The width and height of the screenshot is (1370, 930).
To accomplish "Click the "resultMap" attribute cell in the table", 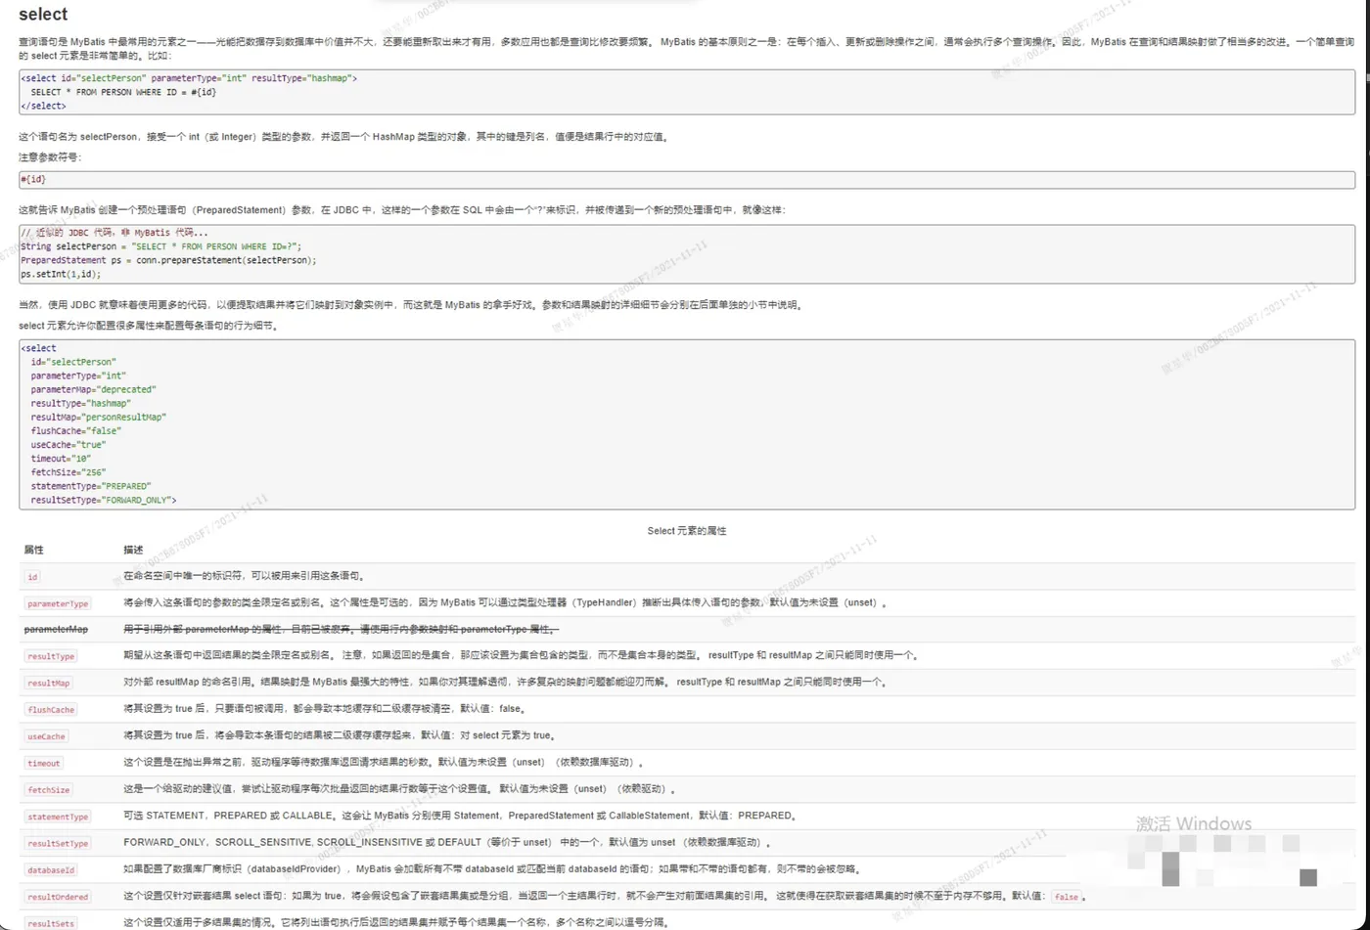I will coord(48,683).
